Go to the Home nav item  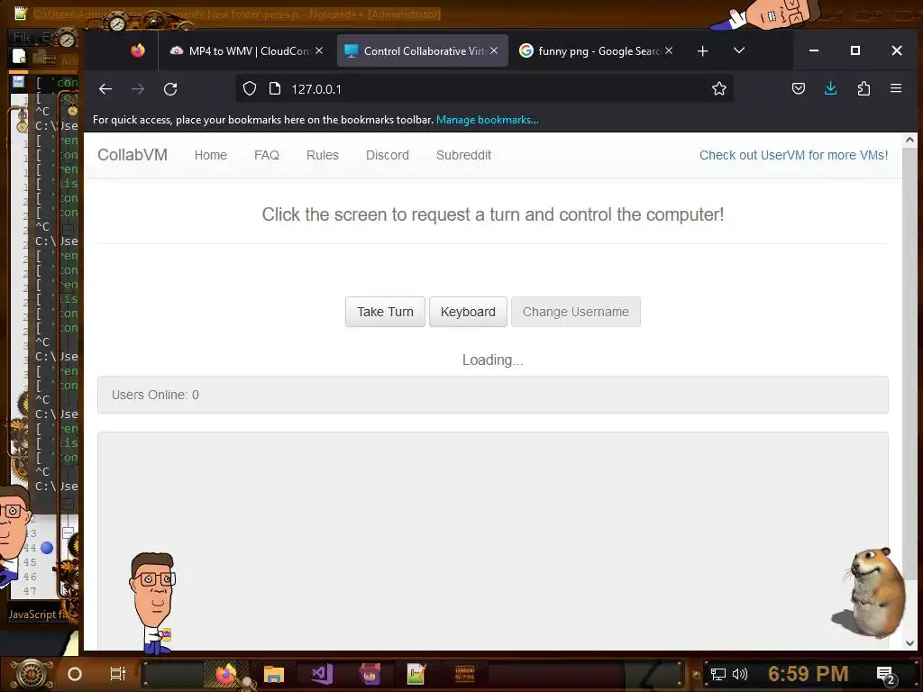211,155
